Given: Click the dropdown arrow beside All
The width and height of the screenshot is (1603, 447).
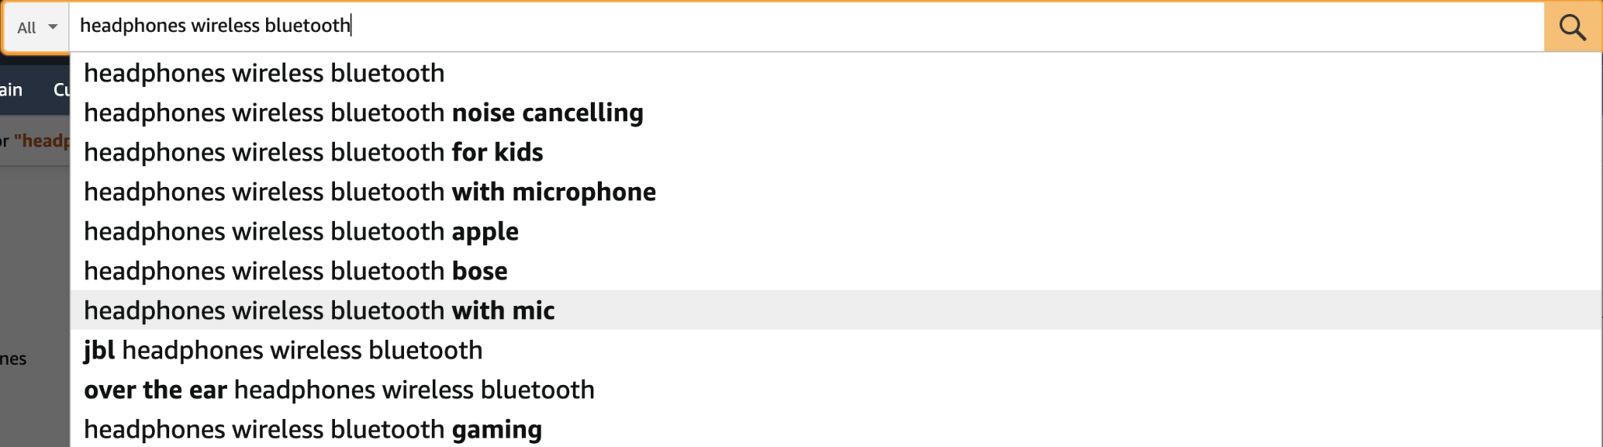Looking at the screenshot, I should [x=53, y=27].
